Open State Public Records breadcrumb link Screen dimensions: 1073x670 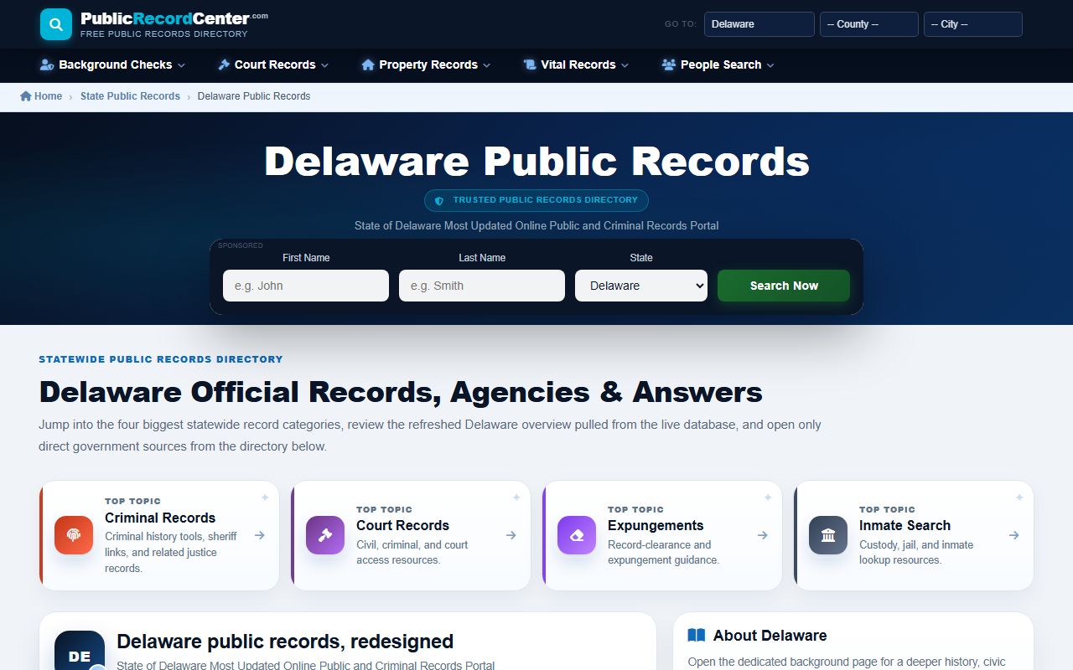(x=130, y=96)
